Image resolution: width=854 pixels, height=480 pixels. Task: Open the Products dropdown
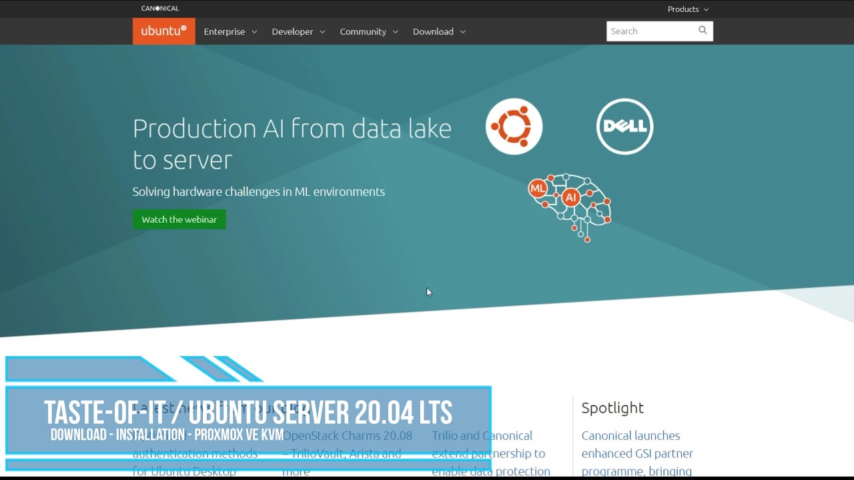[688, 9]
